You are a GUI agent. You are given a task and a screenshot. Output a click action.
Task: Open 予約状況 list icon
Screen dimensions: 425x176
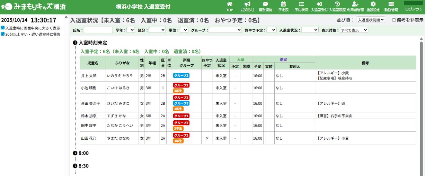coord(301,6)
